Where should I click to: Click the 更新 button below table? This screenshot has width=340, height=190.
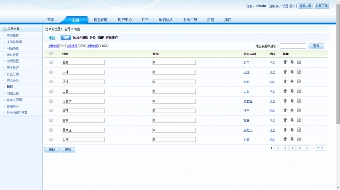(x=68, y=150)
